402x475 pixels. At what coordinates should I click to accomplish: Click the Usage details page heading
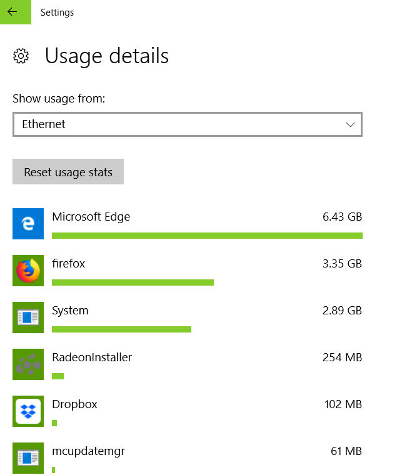(107, 56)
